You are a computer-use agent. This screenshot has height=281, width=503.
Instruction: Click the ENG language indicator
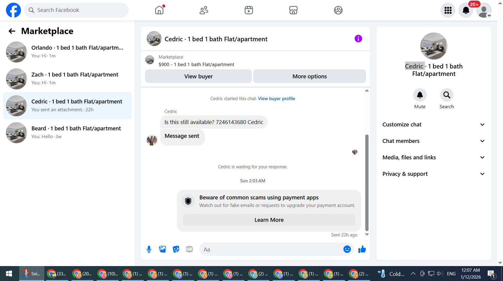(451, 274)
